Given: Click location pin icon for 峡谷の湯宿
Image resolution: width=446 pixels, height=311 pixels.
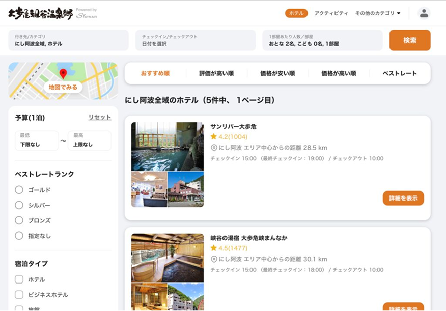Looking at the screenshot, I should click(214, 259).
